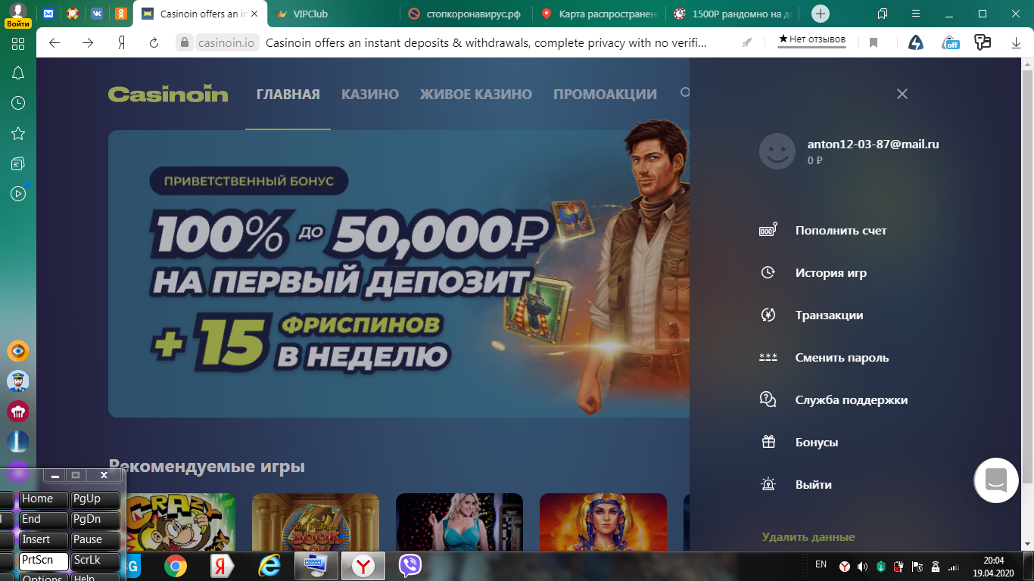Open the blonde woman live game thumbnail
The height and width of the screenshot is (581, 1034).
click(459, 522)
